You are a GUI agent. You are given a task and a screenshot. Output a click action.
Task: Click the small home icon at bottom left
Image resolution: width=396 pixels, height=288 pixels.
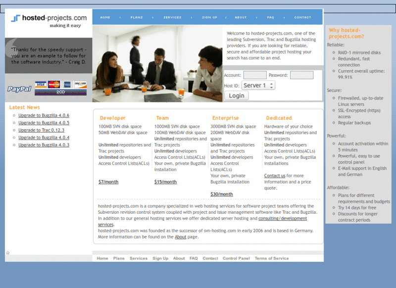click(x=8, y=253)
